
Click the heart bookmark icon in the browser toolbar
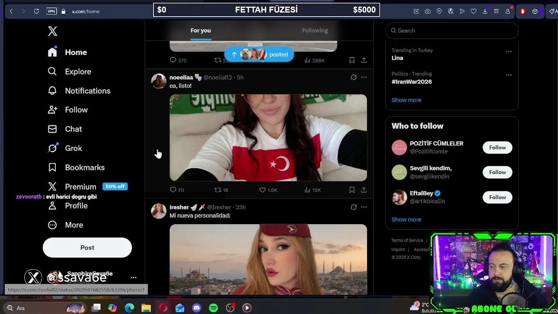click(473, 11)
